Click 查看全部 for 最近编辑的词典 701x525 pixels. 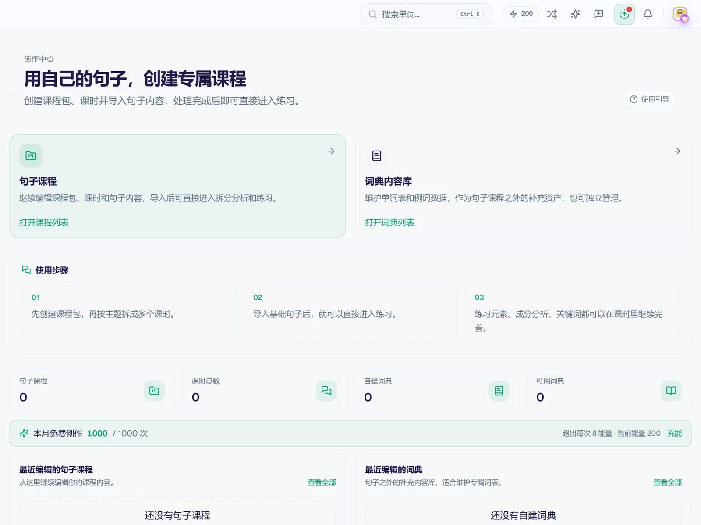668,482
